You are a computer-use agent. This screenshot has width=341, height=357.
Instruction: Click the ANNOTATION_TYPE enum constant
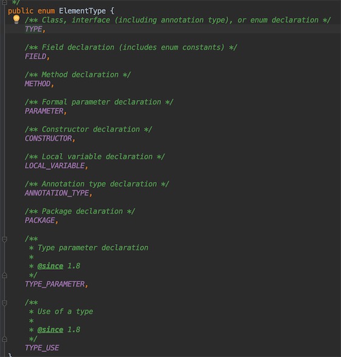point(57,193)
